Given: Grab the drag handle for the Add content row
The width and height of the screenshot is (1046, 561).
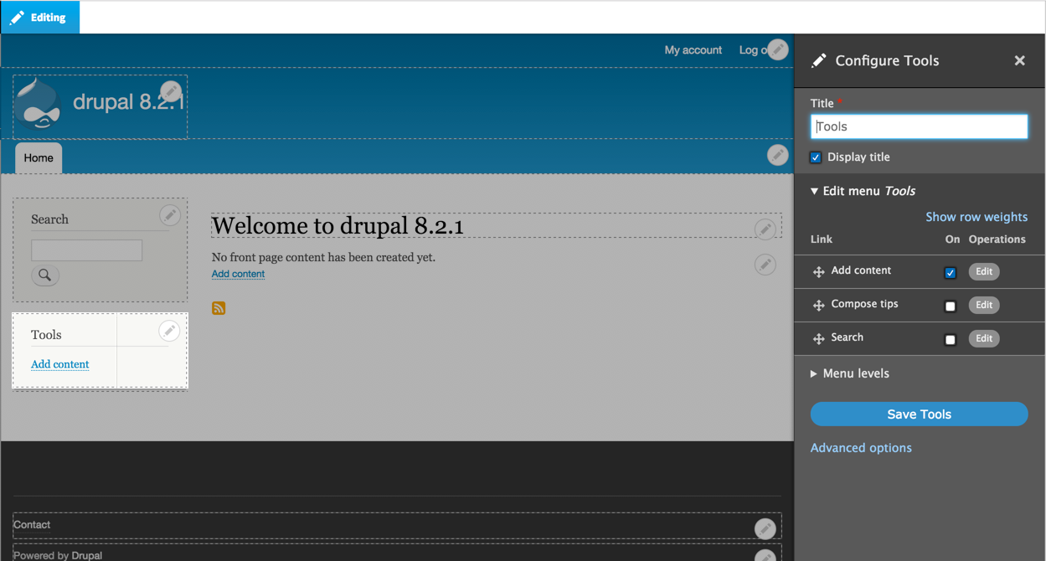Looking at the screenshot, I should (x=819, y=272).
